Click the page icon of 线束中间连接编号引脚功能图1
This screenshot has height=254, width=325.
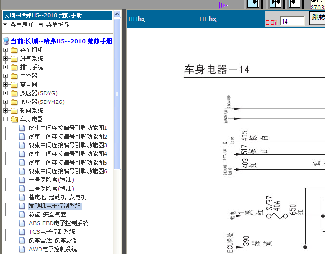click(22, 128)
